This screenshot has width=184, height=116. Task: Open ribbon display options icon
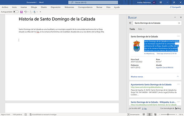click(x=161, y=2)
